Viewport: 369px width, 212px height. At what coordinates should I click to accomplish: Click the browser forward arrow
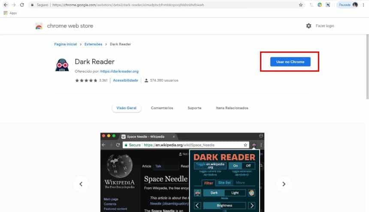[x=14, y=5]
